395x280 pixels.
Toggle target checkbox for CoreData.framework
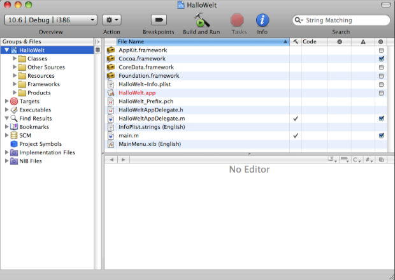381,68
